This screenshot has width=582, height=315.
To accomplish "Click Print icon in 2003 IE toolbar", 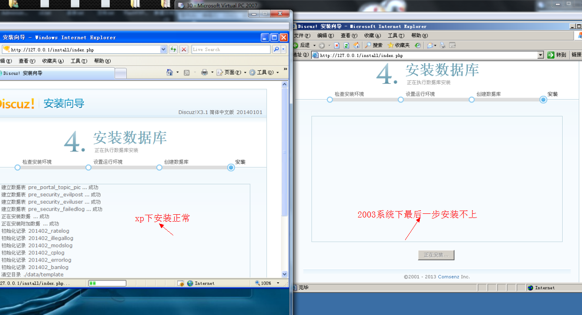I will pos(442,46).
